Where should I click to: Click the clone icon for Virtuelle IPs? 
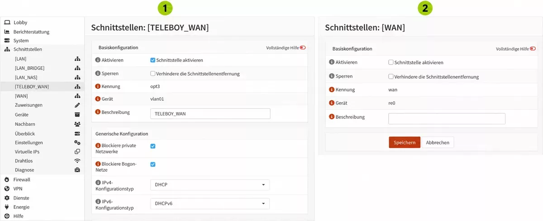77,151
